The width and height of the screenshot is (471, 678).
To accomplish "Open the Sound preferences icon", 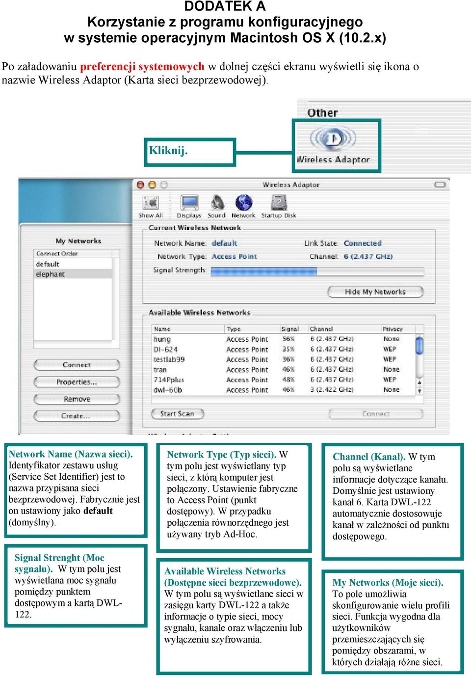I will pyautogui.click(x=216, y=207).
